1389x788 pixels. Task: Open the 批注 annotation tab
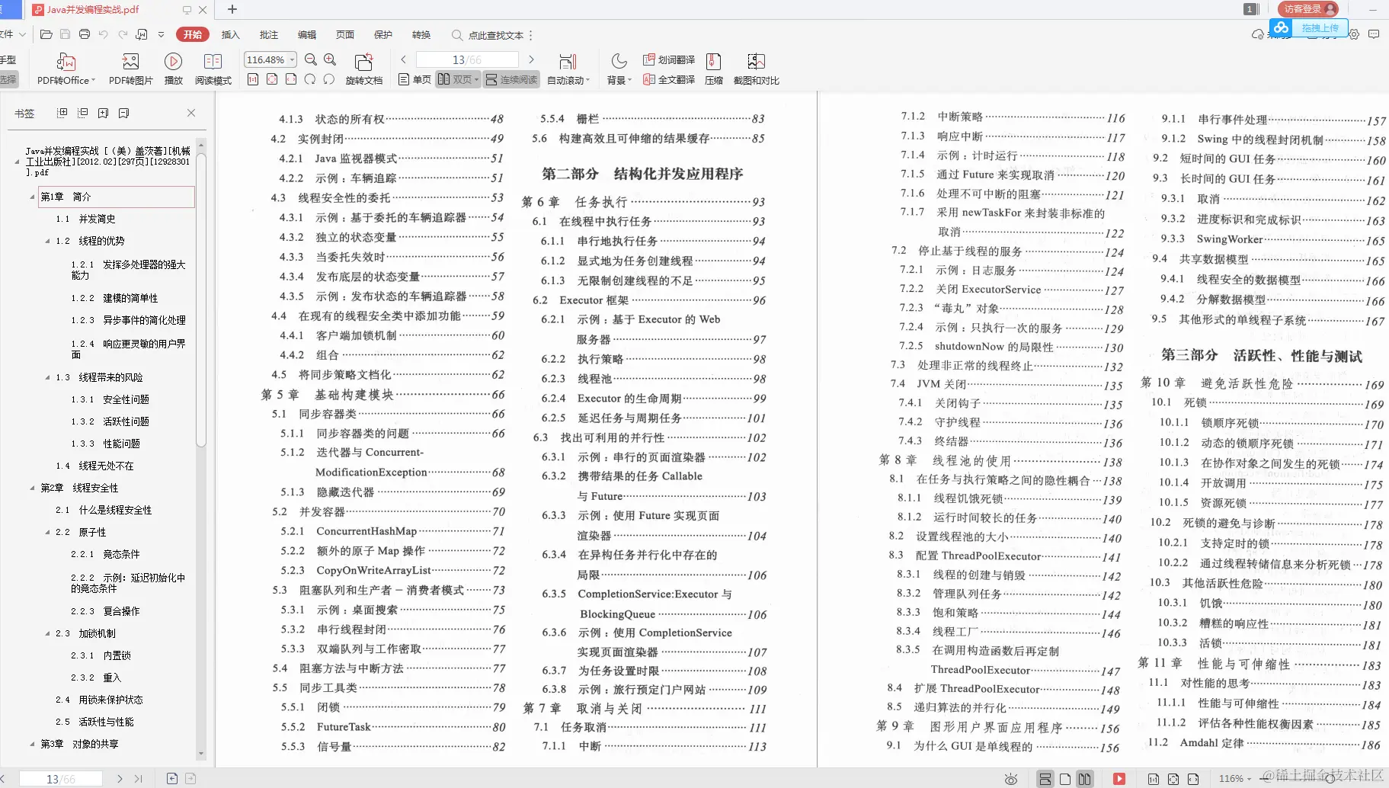pyautogui.click(x=268, y=35)
